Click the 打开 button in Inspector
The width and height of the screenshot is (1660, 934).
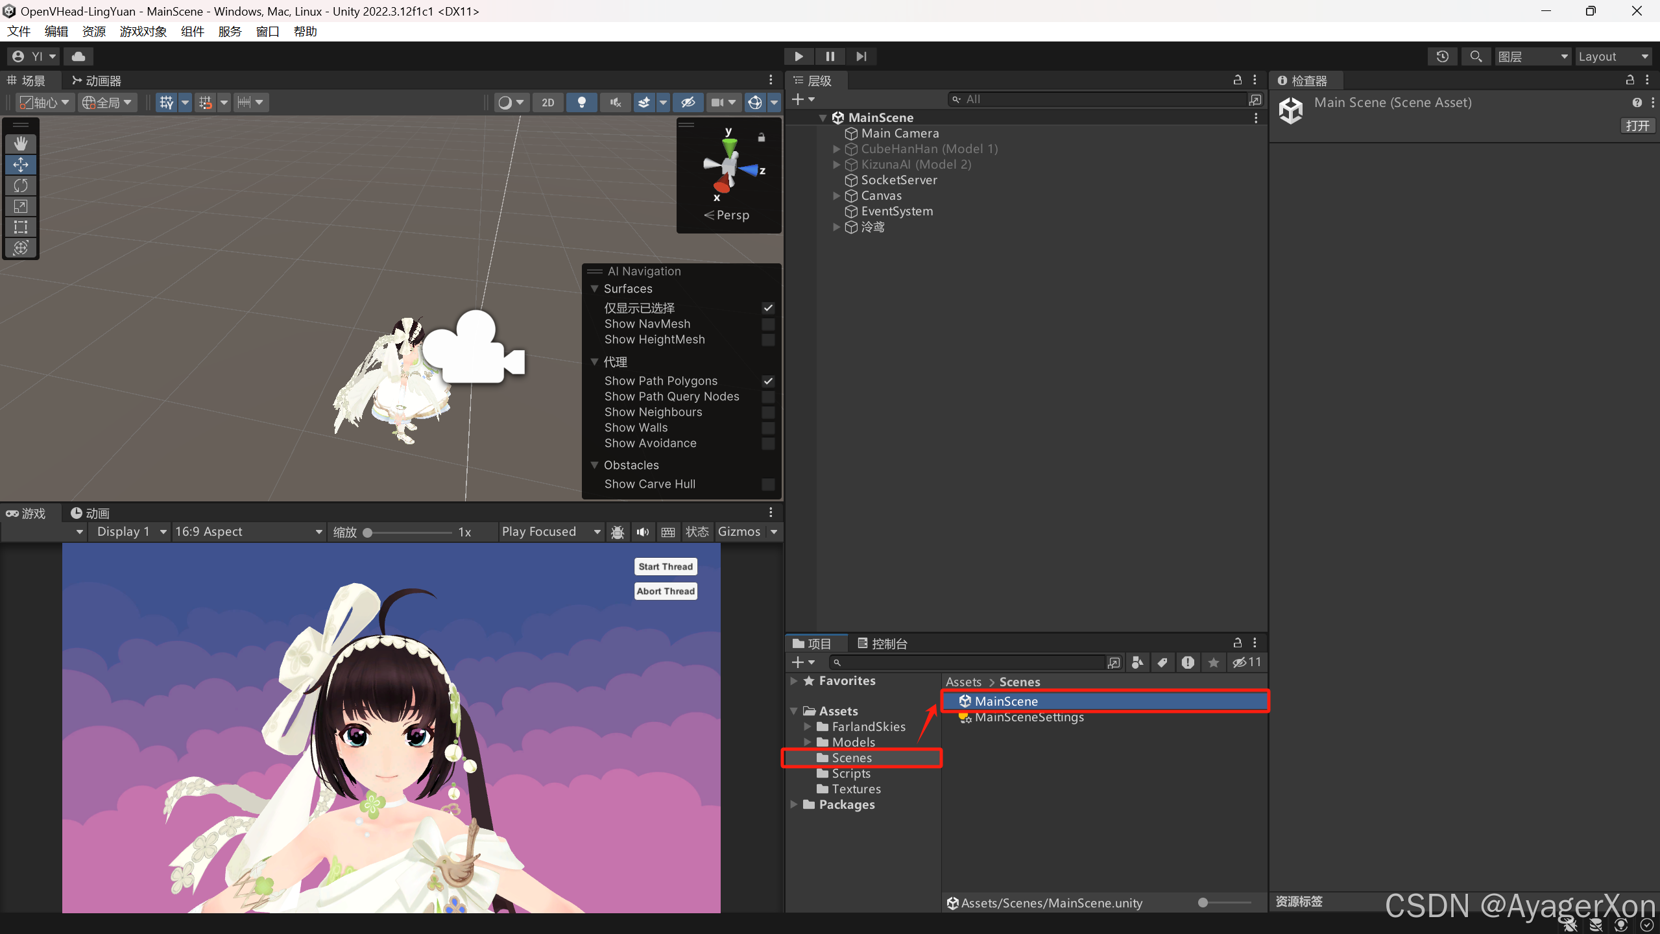coord(1637,126)
